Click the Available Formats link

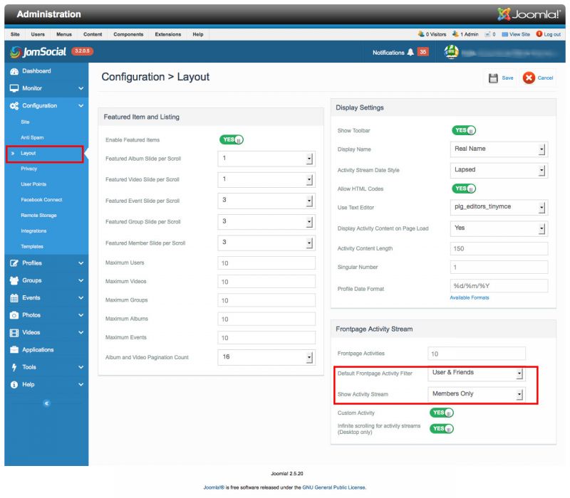coord(469,297)
